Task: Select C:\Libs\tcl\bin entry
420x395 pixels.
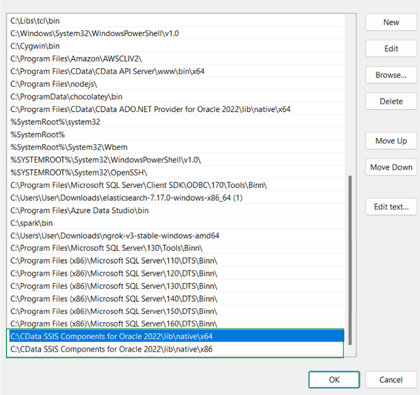Action: click(176, 21)
